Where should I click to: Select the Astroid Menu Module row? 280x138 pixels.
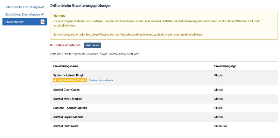(x=164, y=99)
